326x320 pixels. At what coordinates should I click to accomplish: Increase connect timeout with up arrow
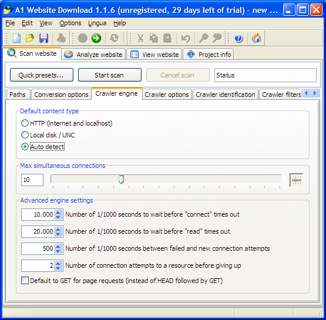[x=58, y=213]
